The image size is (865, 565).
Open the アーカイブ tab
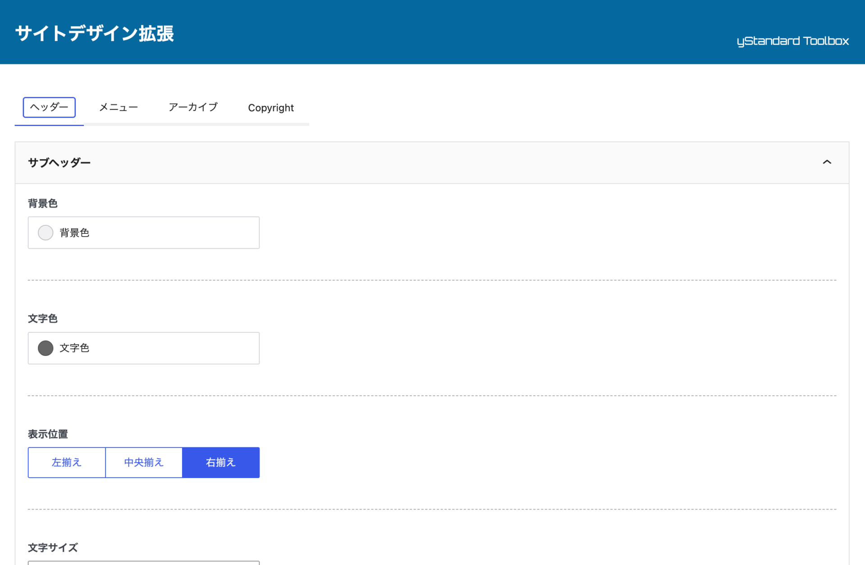coord(193,107)
